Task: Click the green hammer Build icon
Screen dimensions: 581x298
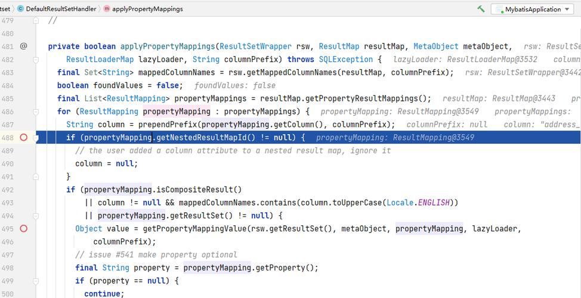Action: click(481, 8)
